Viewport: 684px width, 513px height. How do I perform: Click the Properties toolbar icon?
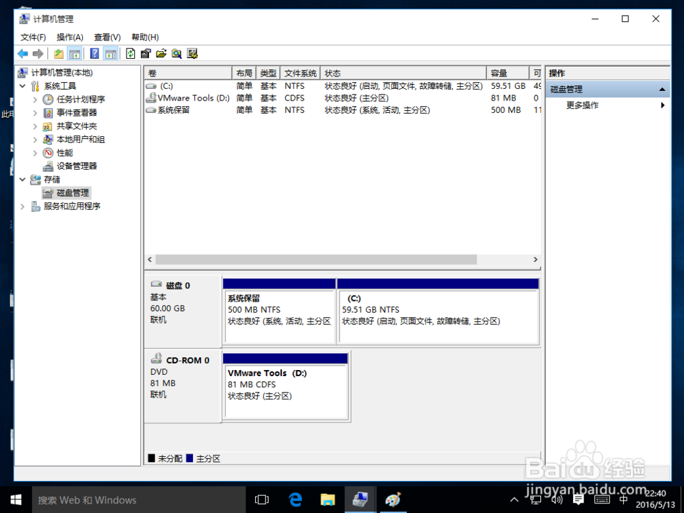pos(146,53)
